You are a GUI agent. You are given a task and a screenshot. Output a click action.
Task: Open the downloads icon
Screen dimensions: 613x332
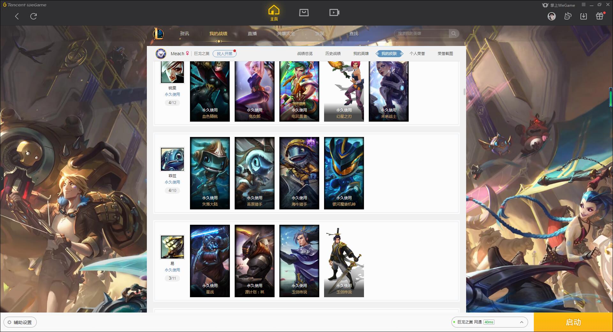pyautogui.click(x=584, y=16)
